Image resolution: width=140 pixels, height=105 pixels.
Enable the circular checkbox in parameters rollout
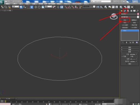tap(127, 64)
